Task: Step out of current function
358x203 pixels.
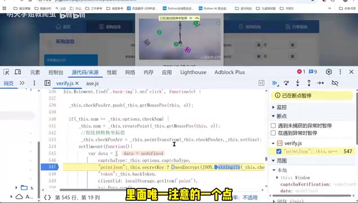Action: 309,83
